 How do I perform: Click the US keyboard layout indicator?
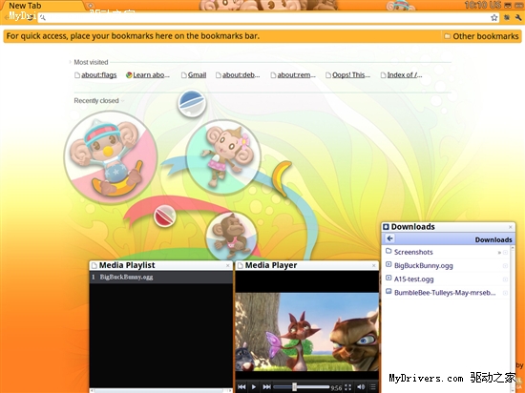coord(495,5)
